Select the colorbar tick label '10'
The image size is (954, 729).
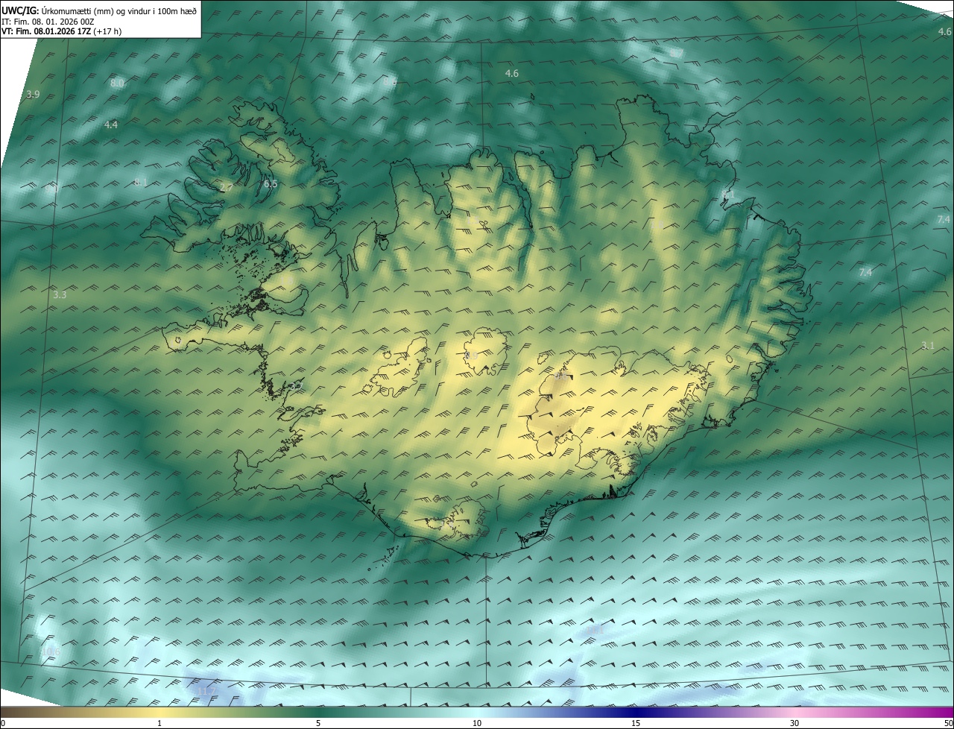[477, 723]
